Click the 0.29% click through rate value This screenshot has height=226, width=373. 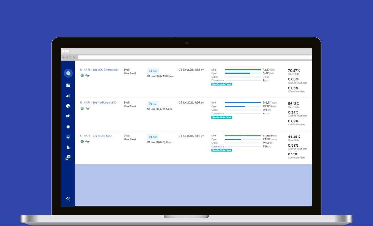293,113
